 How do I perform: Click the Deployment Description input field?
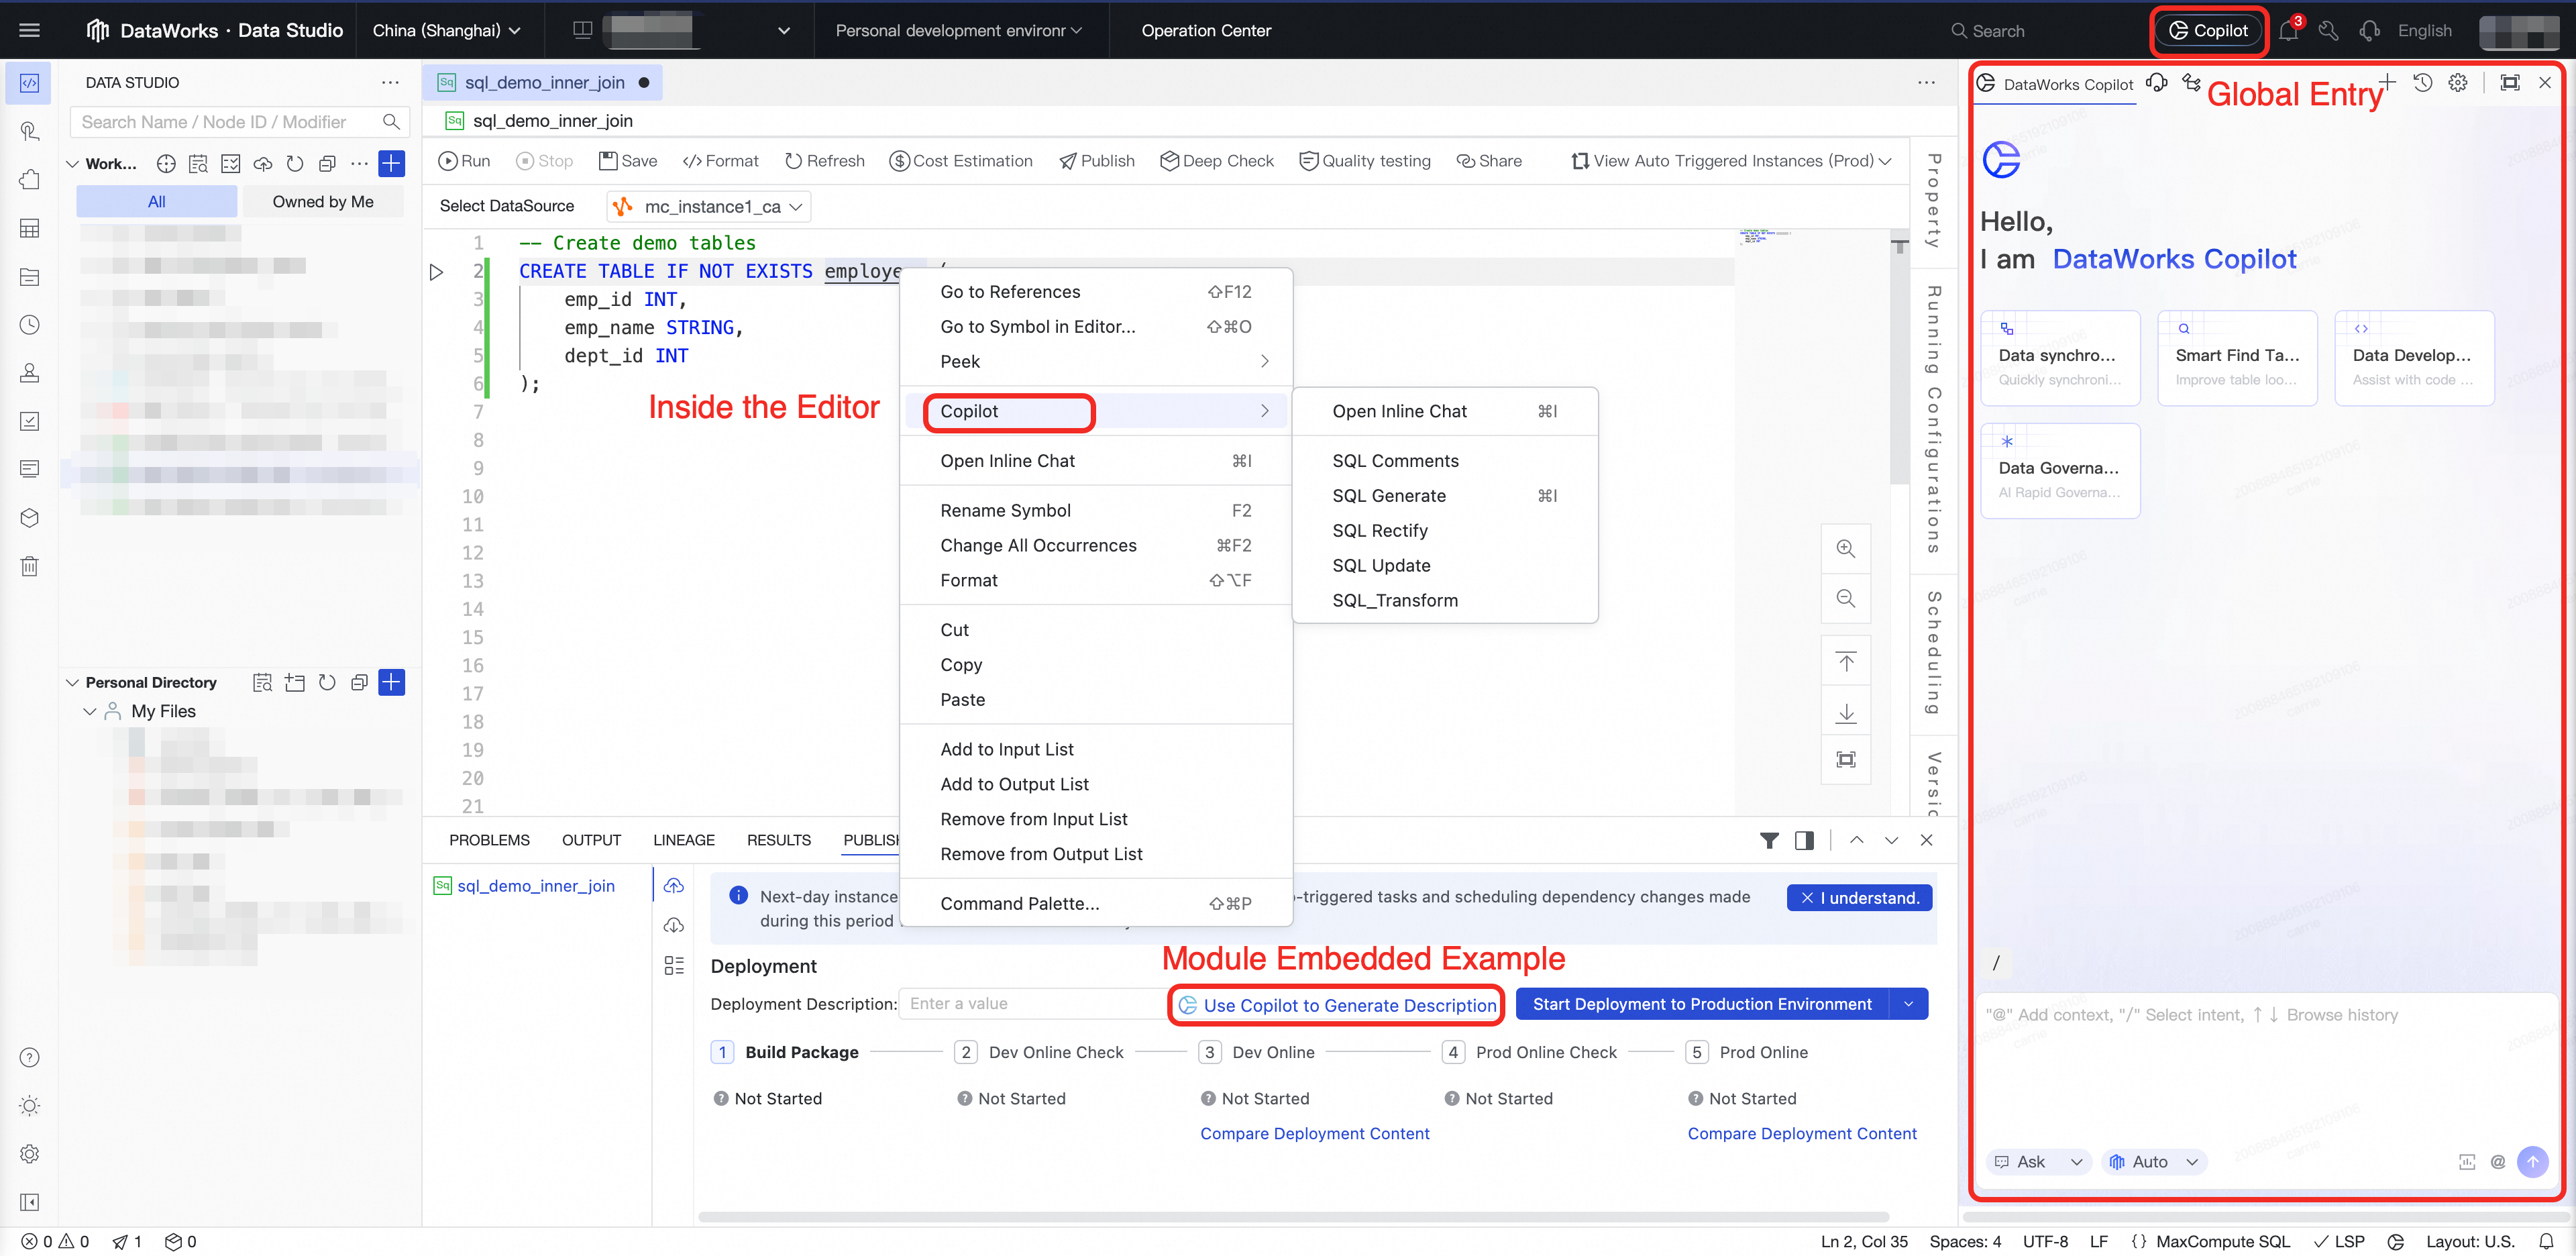coord(1030,1004)
